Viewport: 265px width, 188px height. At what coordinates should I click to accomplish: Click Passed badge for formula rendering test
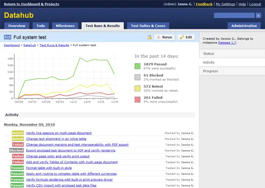click(x=17, y=179)
